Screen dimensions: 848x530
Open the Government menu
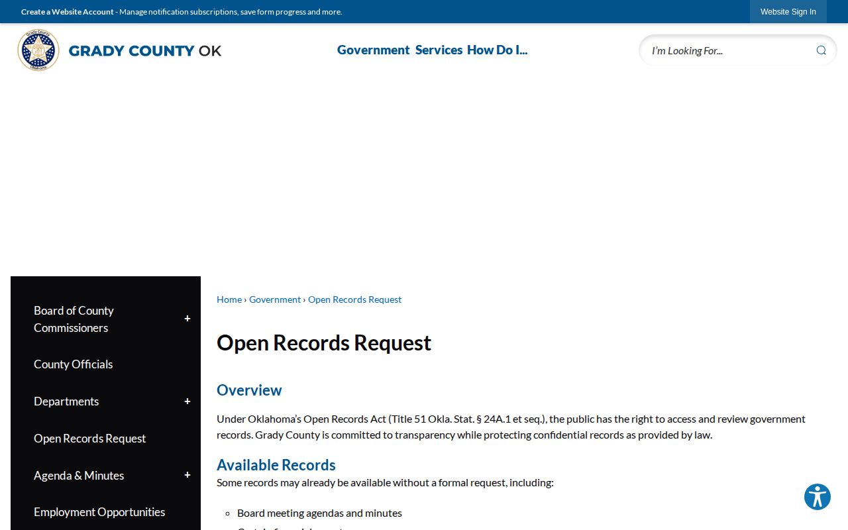click(x=373, y=50)
